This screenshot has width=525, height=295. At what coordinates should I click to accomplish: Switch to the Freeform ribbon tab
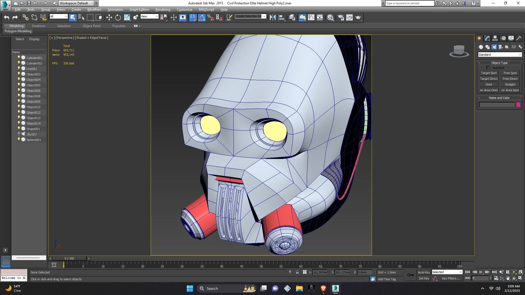coord(39,26)
